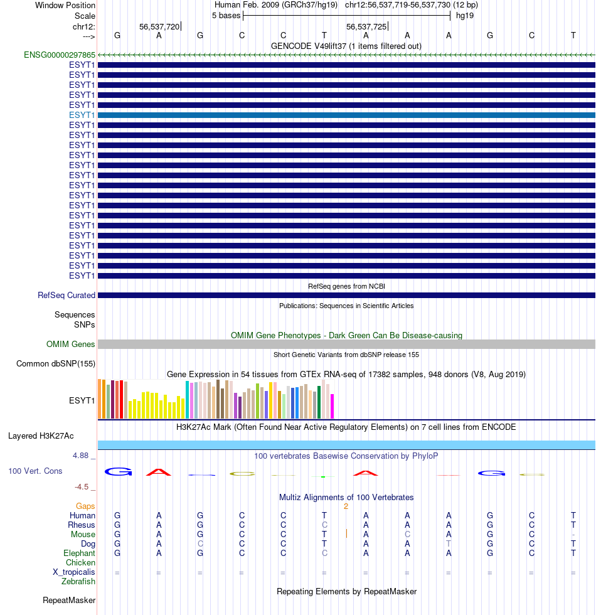Select the Scale label
This screenshot has width=596, height=615.
pyautogui.click(x=85, y=16)
